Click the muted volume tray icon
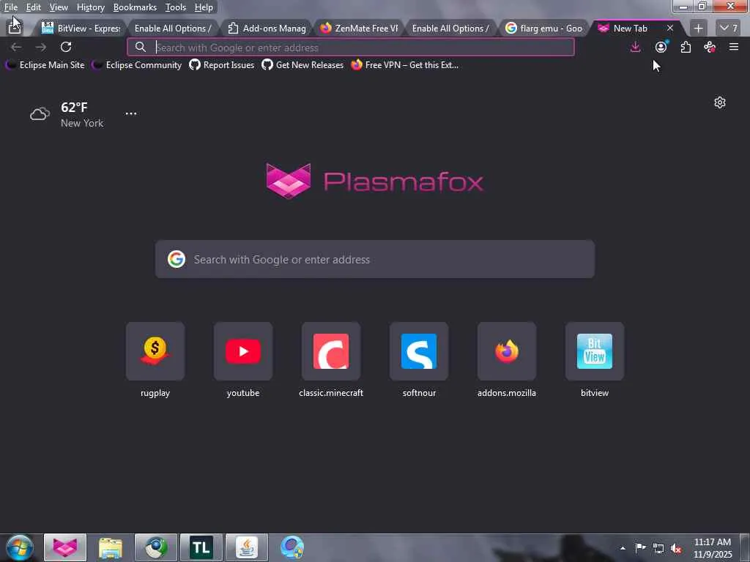The height and width of the screenshot is (562, 750). (676, 548)
